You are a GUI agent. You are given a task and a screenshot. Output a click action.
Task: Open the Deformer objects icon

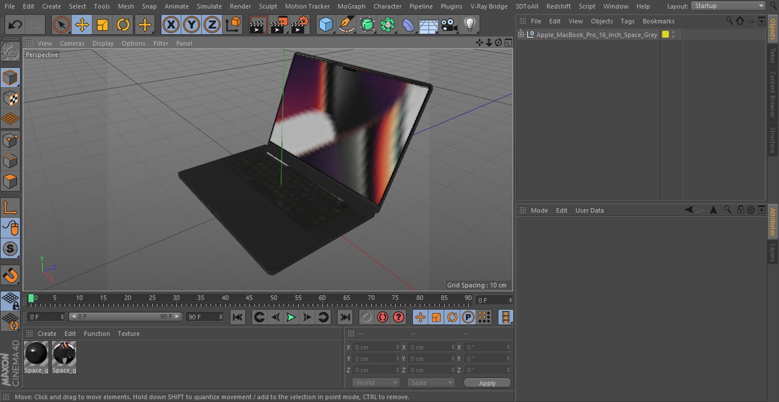[x=408, y=25]
